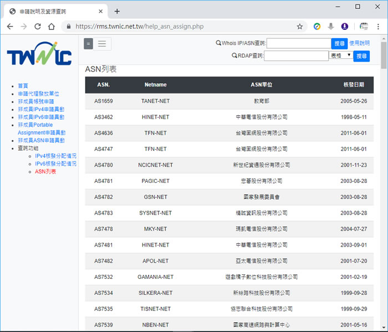388x332 pixels.
Task: Open 非成員Portable Assignment申請異動 link
Action: coord(42,129)
